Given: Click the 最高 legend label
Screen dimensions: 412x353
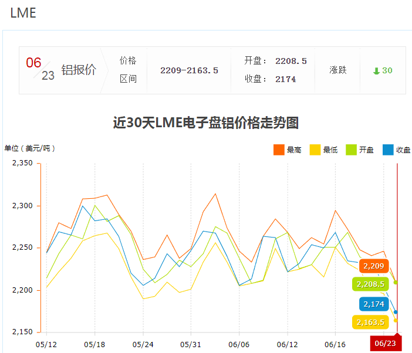Looking at the screenshot, I should (294, 150).
